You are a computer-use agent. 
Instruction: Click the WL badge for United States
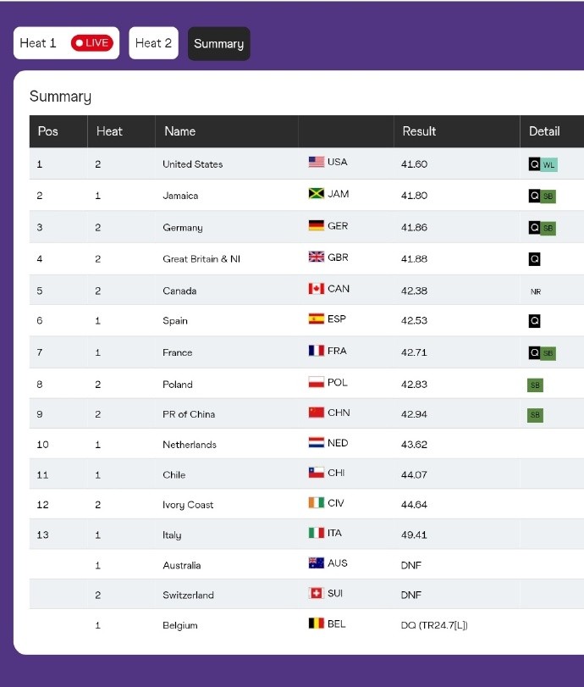pos(548,165)
